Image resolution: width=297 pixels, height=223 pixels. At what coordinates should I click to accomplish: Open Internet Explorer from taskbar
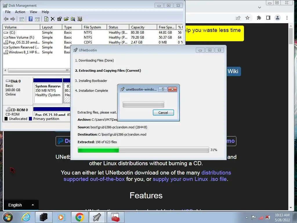click(x=26, y=217)
